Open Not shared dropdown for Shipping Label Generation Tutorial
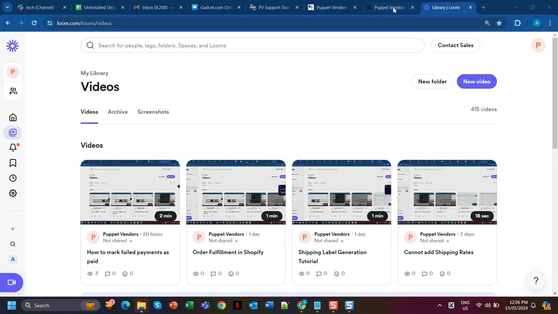This screenshot has width=558, height=314. coord(329,241)
